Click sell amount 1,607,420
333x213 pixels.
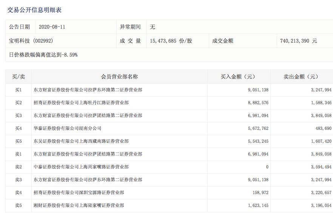pos(321,141)
